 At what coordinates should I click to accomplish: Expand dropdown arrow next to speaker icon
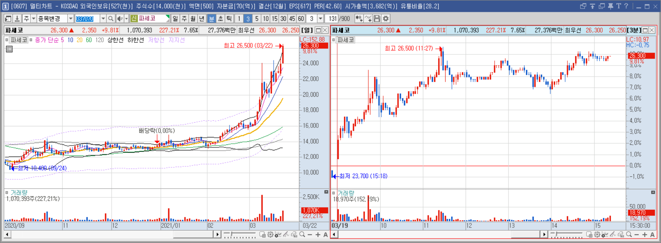[126, 19]
